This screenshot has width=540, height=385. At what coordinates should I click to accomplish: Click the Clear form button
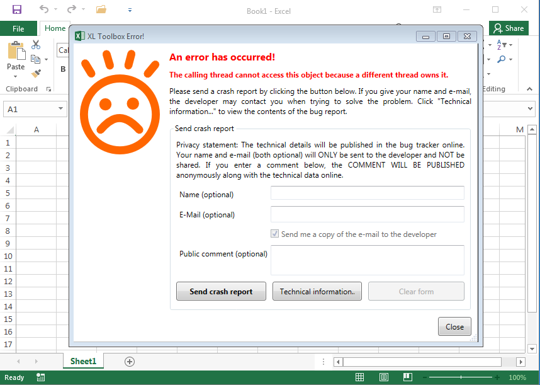tap(416, 291)
